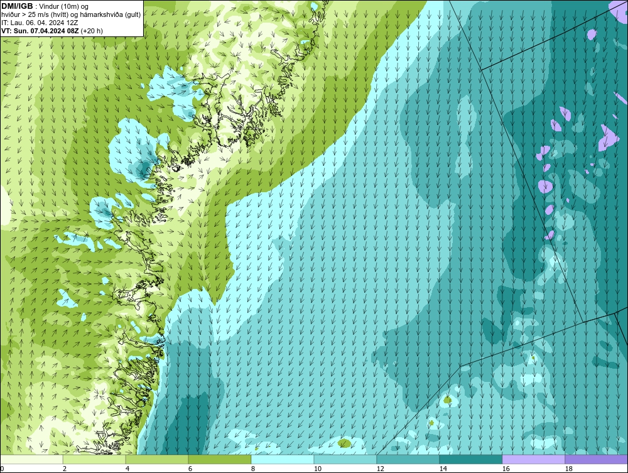Click the "Vindur (10m) og" text

click(x=63, y=7)
